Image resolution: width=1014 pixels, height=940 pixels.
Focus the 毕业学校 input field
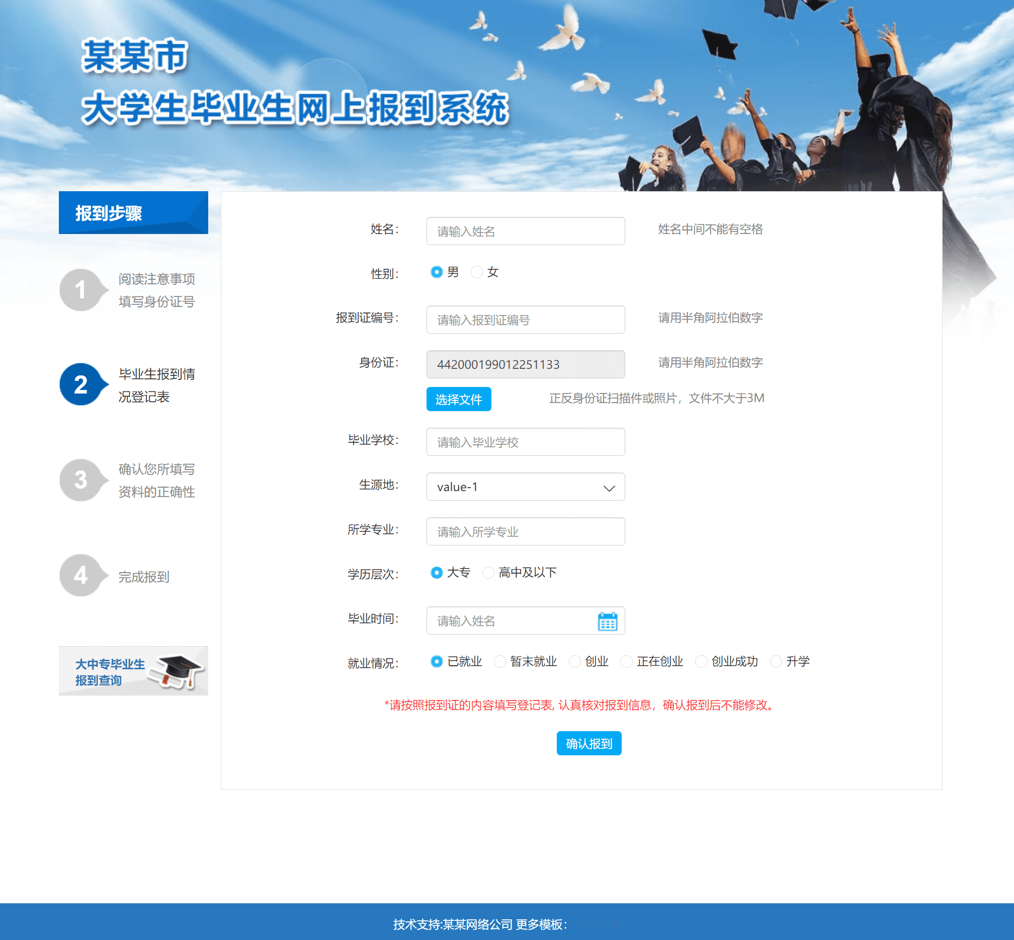coord(525,442)
